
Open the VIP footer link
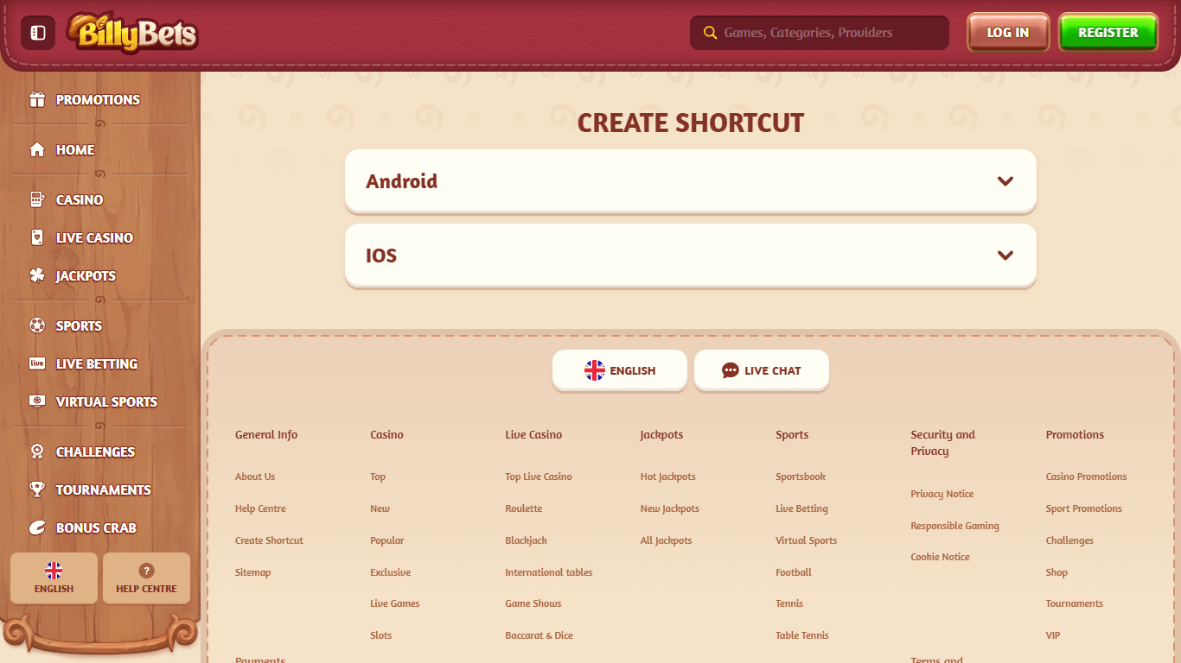coord(1053,635)
